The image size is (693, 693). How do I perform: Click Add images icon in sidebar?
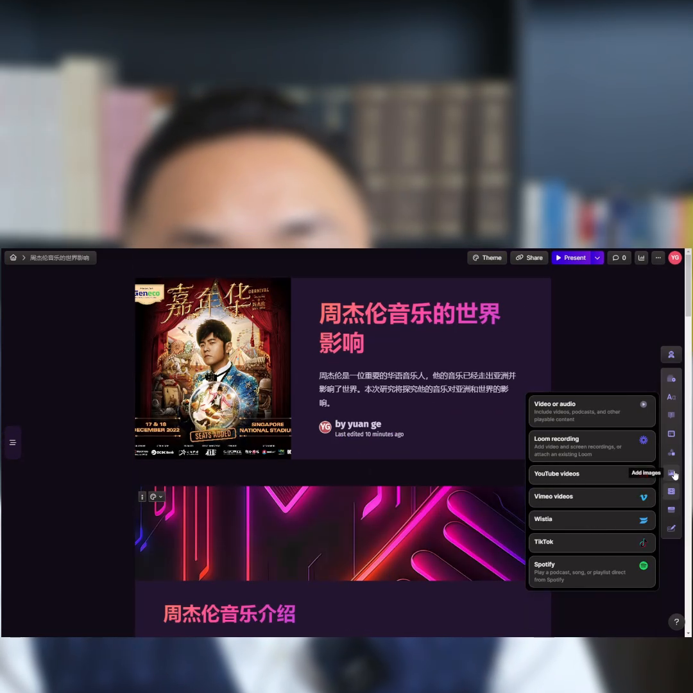click(671, 472)
